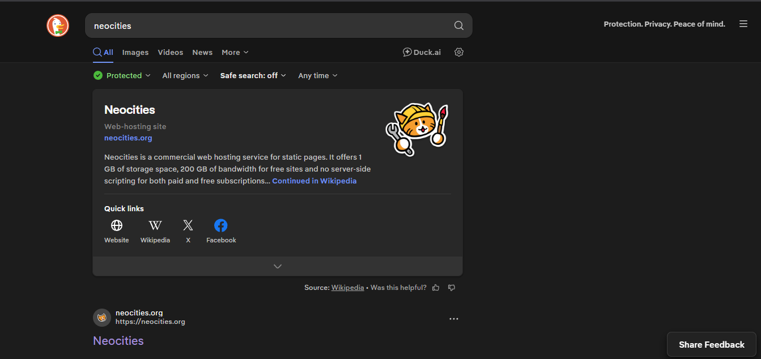The width and height of the screenshot is (761, 359).
Task: Select the All results tab
Action: [103, 52]
